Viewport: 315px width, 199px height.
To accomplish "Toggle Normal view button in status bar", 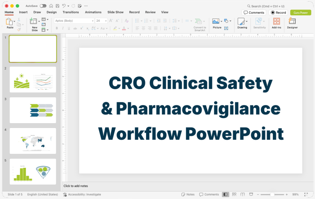I will [x=225, y=194].
